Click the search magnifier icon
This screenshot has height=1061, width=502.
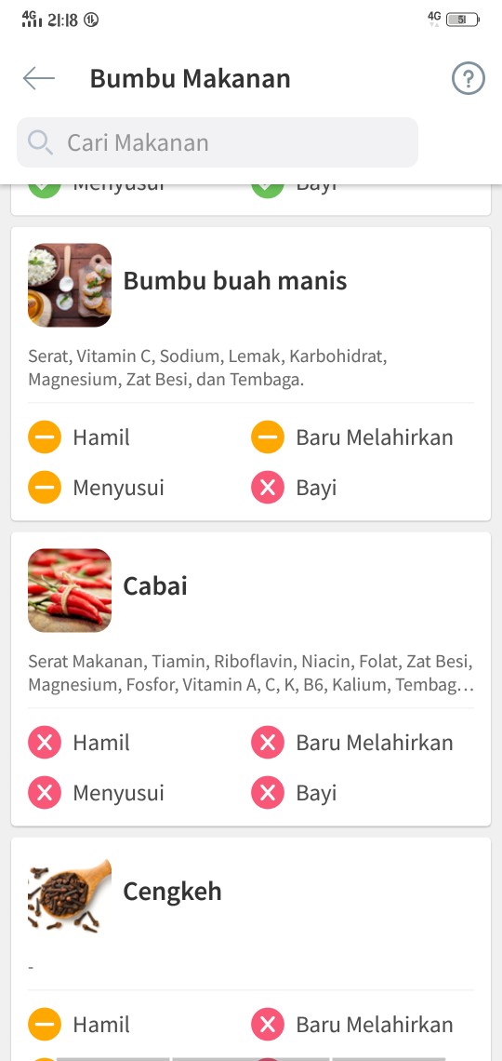pyautogui.click(x=41, y=142)
